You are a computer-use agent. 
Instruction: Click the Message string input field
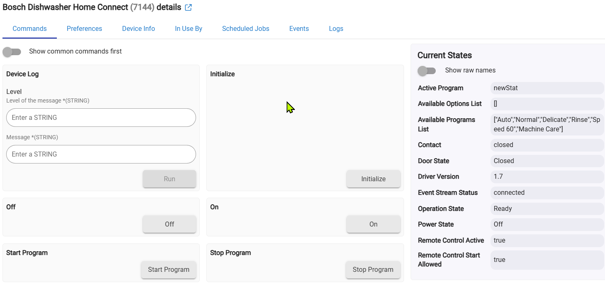click(x=101, y=154)
